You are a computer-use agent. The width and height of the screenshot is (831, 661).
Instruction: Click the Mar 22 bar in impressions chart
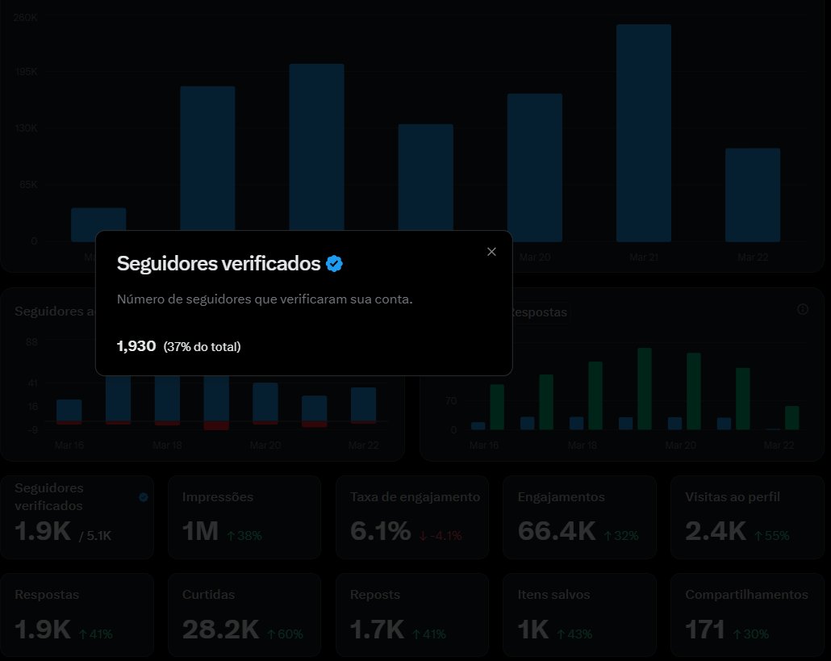point(753,195)
